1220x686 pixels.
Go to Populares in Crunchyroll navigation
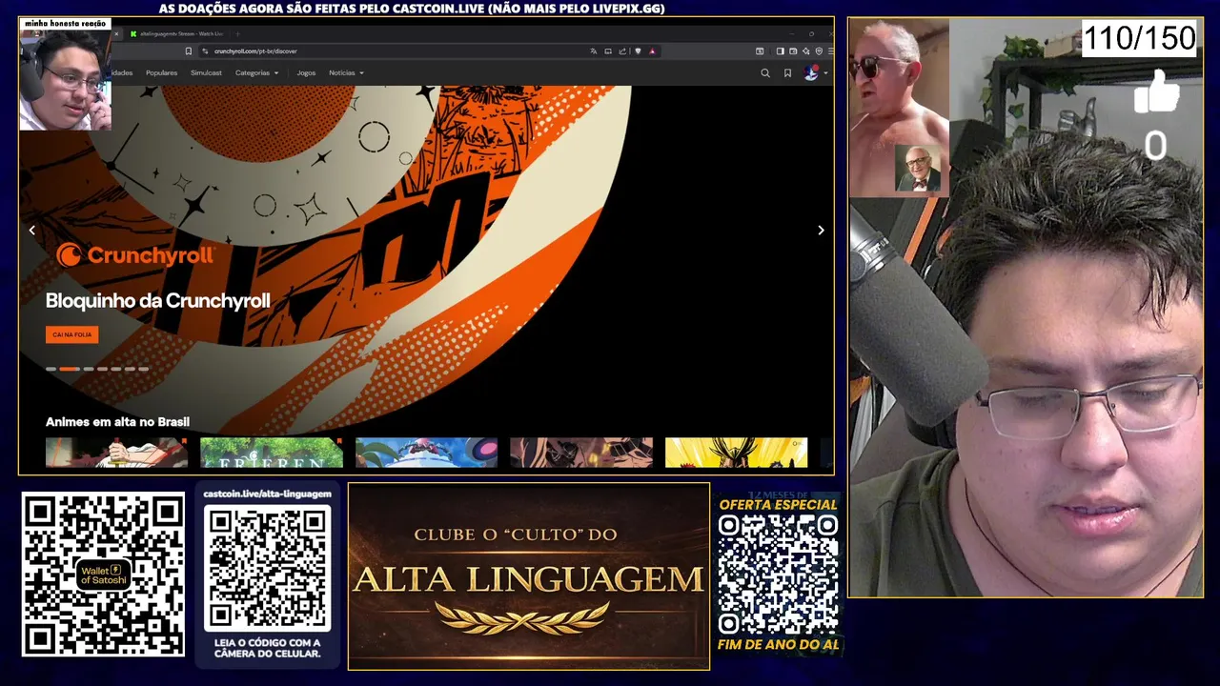coord(161,72)
